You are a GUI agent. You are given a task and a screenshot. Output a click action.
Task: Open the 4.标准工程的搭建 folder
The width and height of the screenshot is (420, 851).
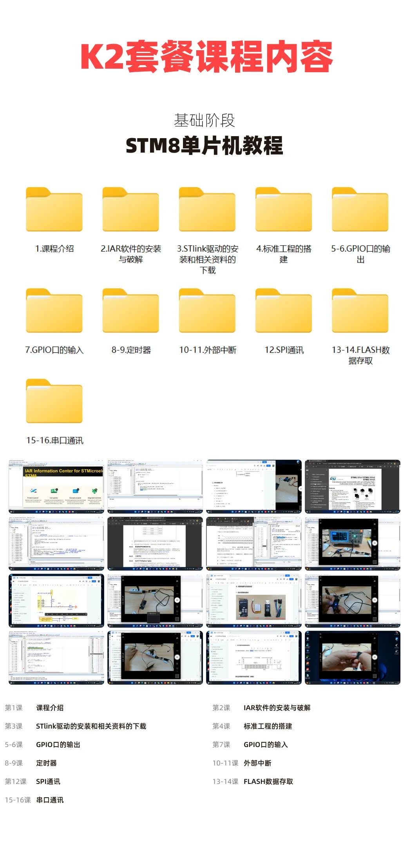coord(283,210)
